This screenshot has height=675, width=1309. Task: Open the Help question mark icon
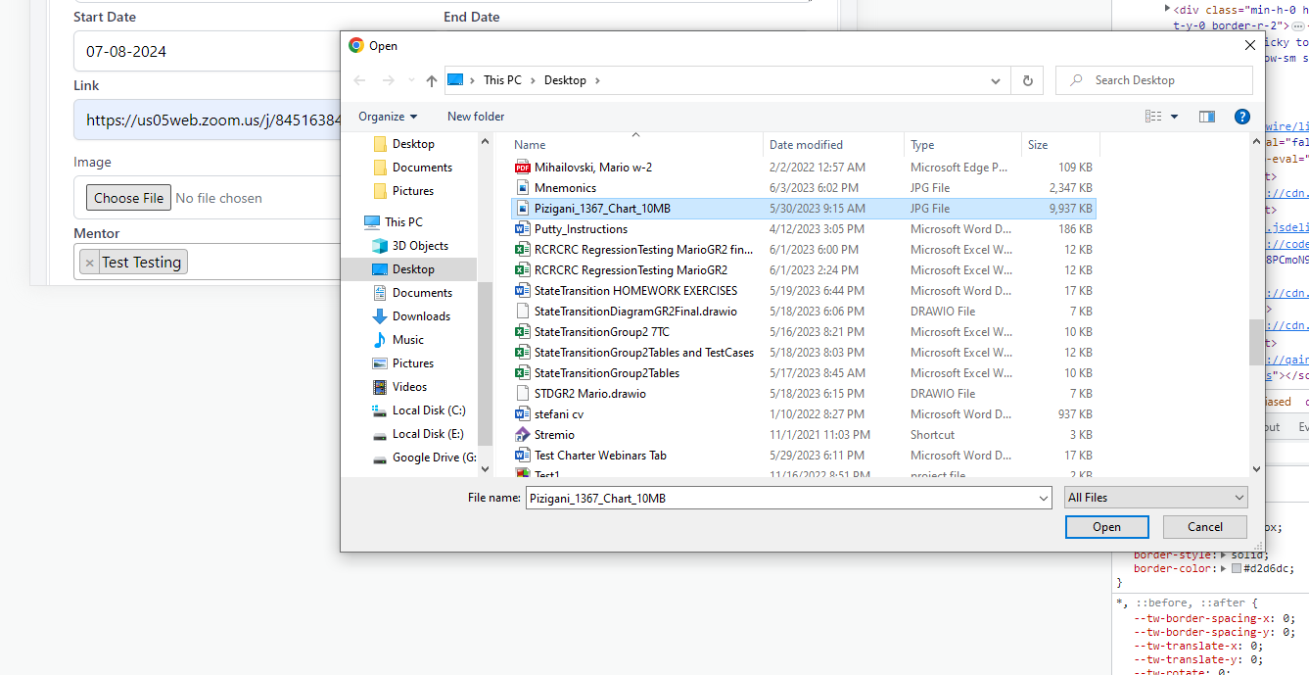tap(1241, 117)
